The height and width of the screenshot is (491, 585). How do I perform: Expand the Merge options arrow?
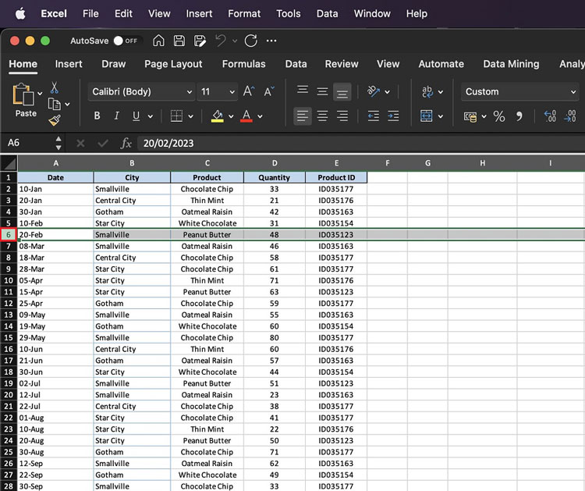(441, 116)
